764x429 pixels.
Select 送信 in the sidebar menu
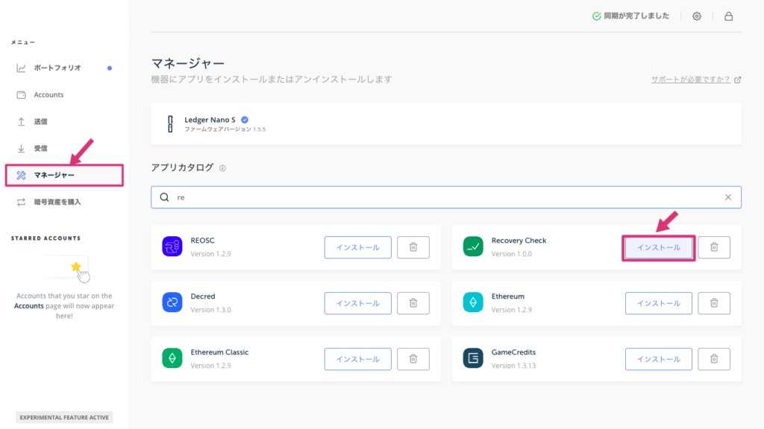pos(40,121)
